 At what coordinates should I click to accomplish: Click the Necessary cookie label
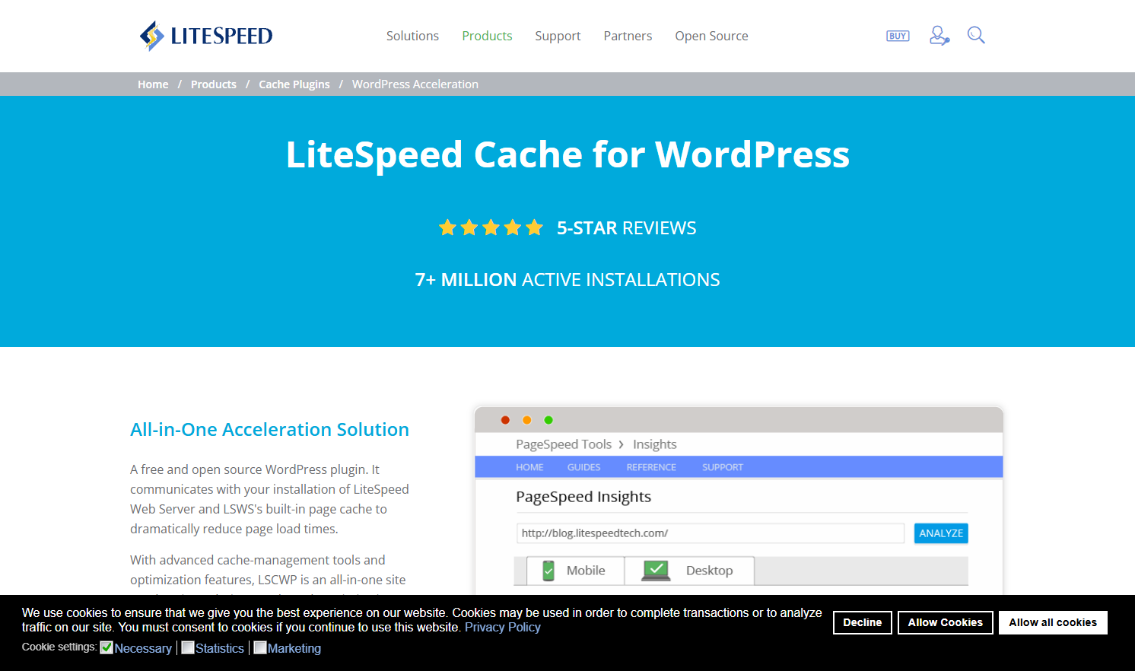143,648
